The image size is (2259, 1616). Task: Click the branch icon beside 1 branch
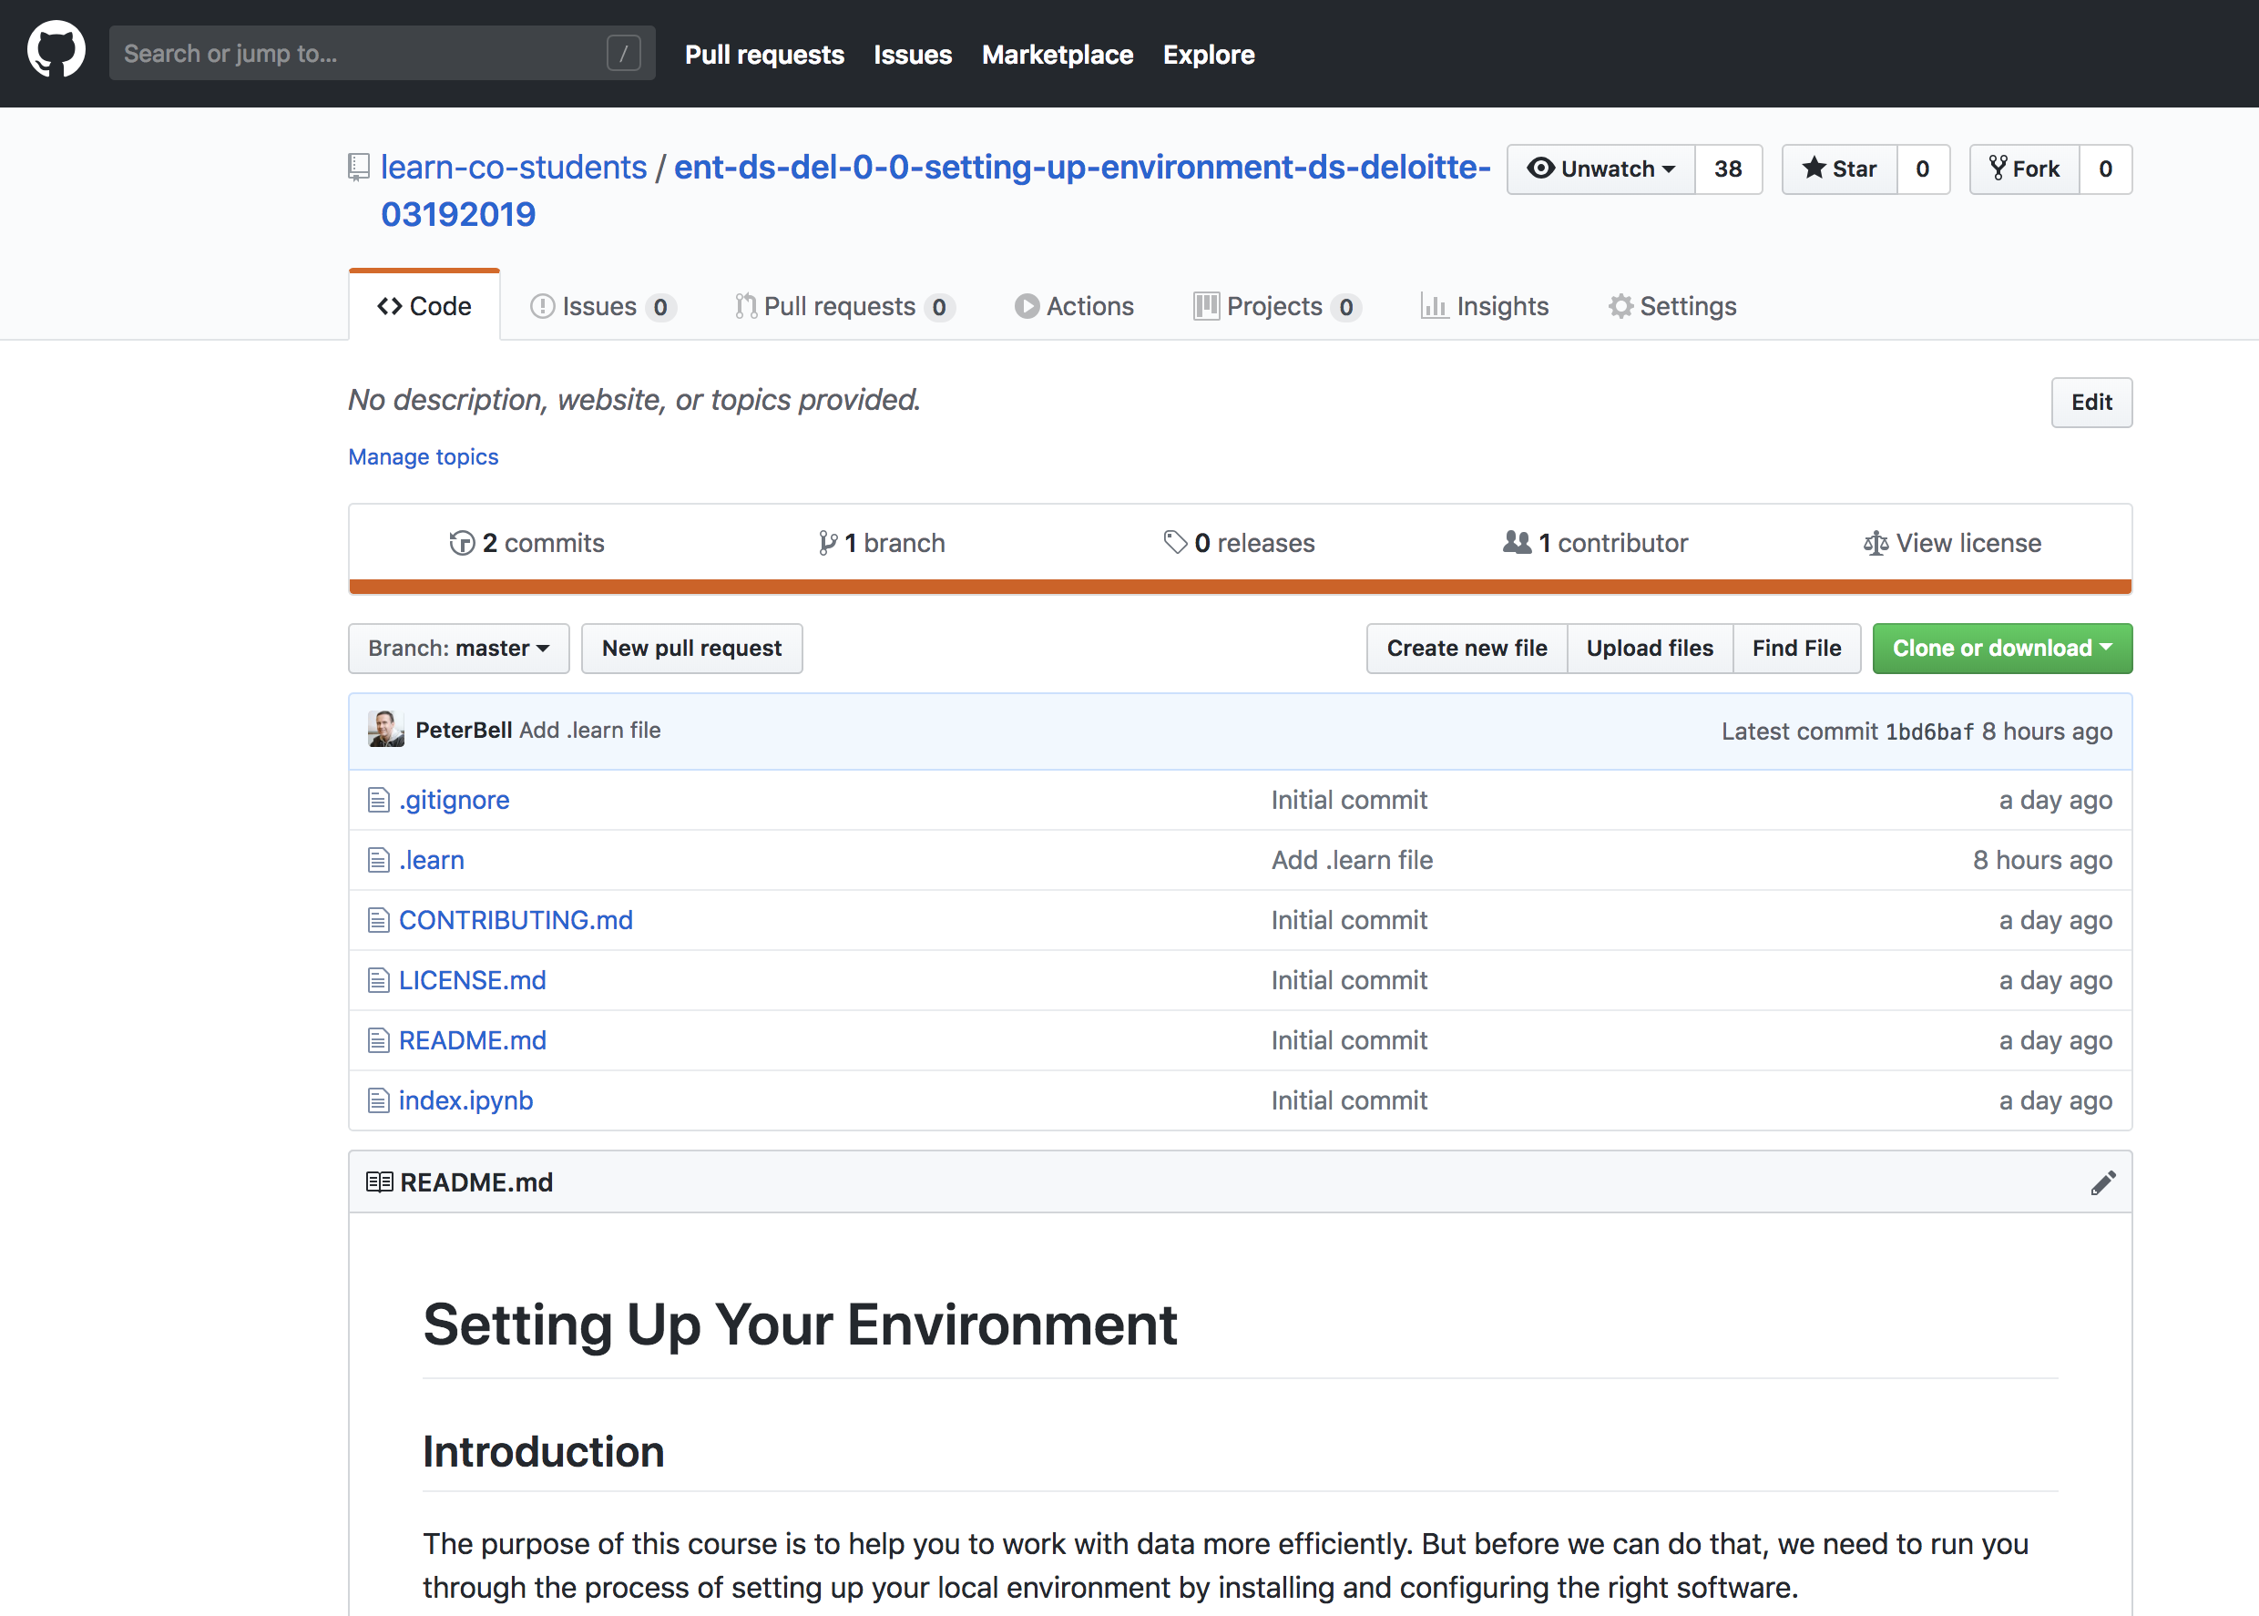tap(829, 542)
